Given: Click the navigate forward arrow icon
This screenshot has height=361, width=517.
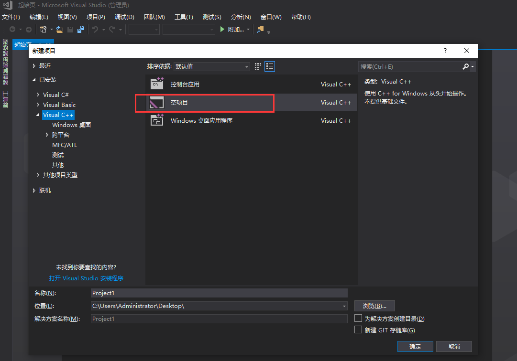Looking at the screenshot, I should click(x=29, y=29).
